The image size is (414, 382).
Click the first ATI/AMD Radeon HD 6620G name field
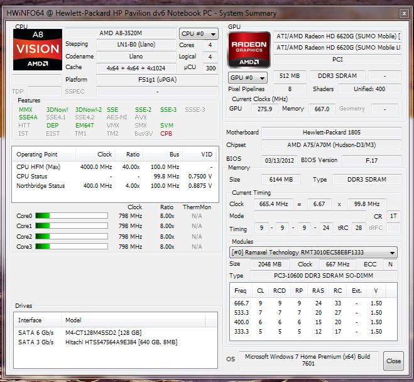[x=337, y=36]
